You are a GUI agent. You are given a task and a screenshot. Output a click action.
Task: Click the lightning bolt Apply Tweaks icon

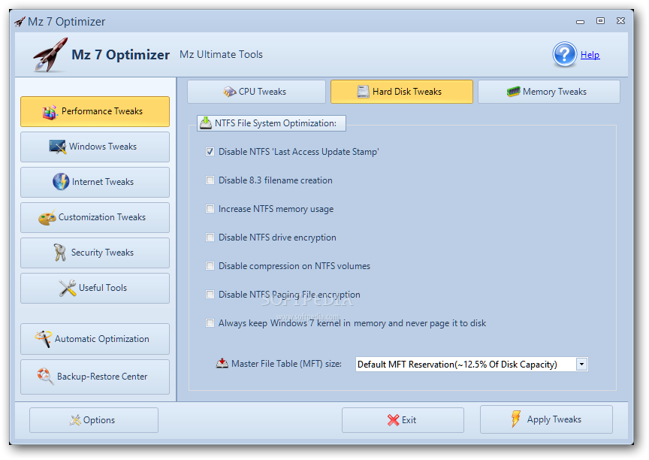516,419
